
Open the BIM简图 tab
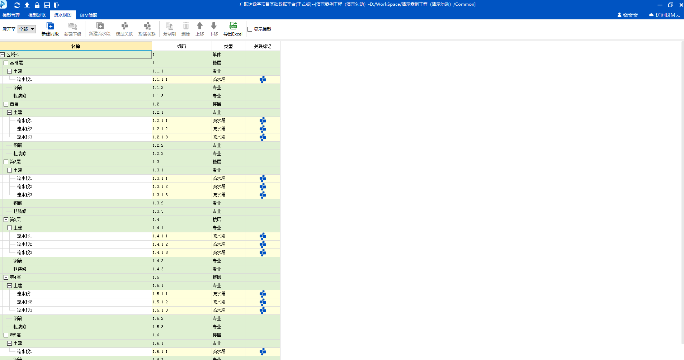click(89, 15)
